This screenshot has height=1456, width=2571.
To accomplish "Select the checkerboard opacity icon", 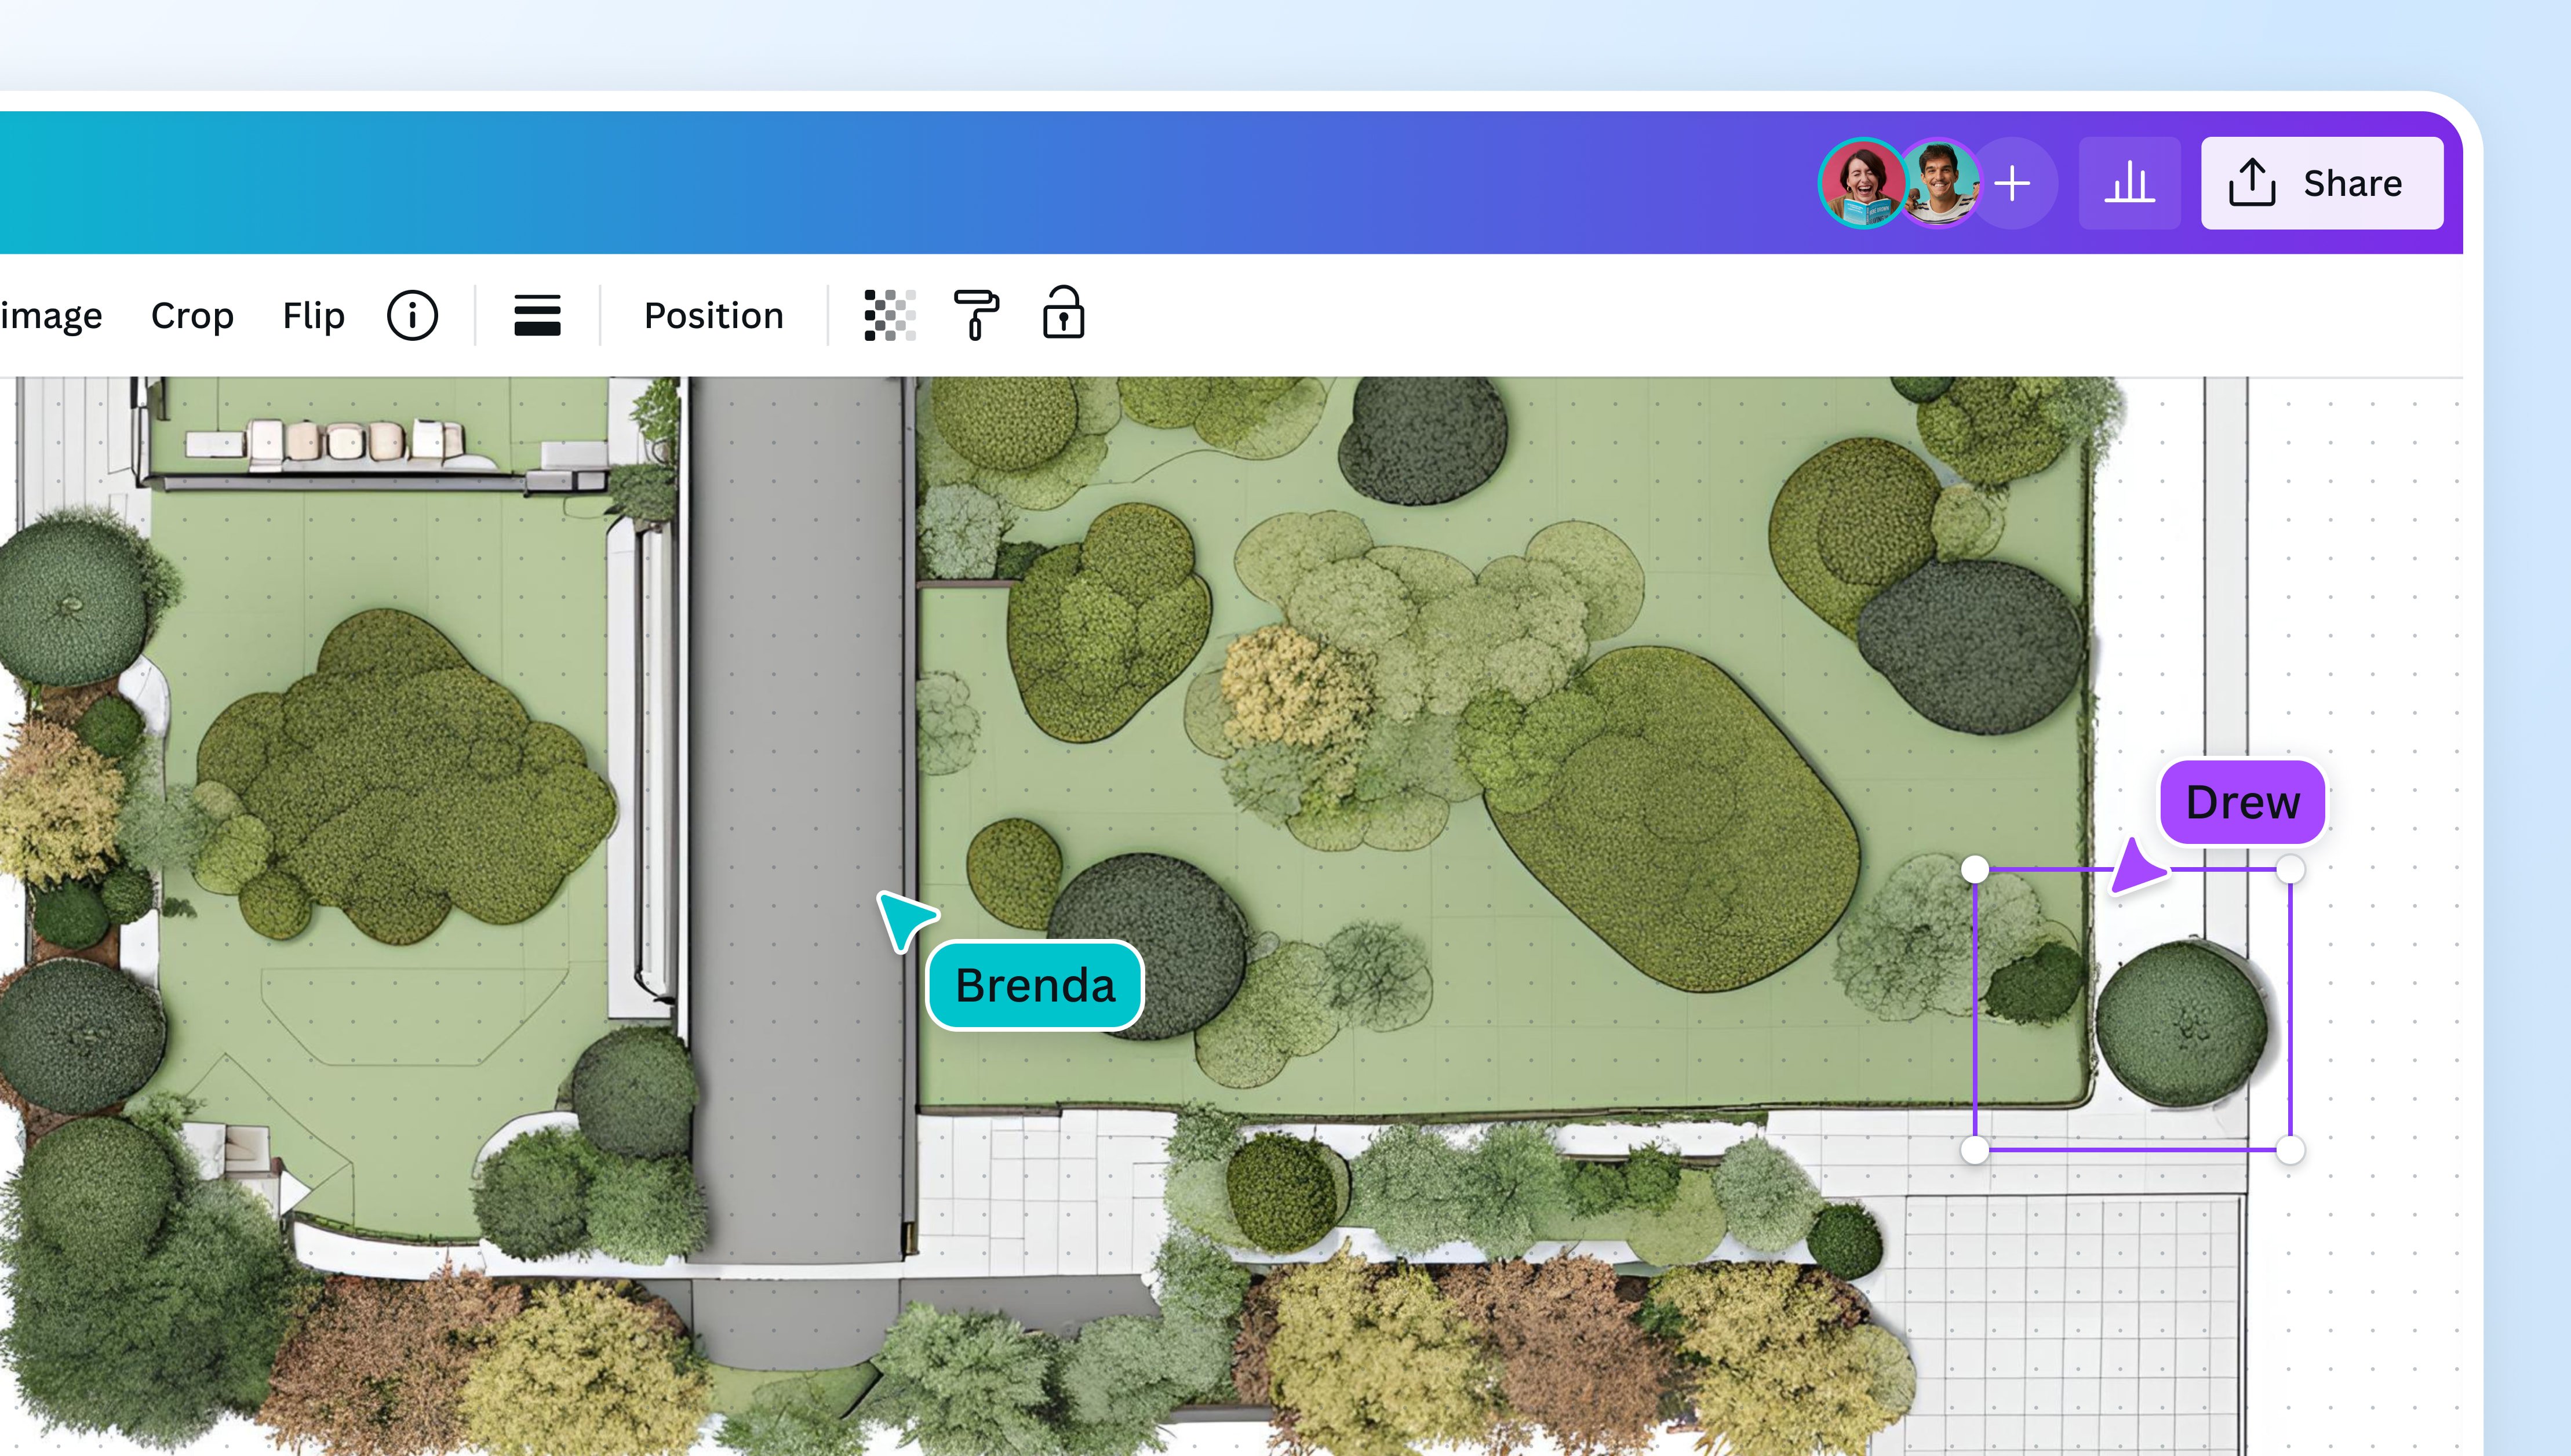I will 888,315.
